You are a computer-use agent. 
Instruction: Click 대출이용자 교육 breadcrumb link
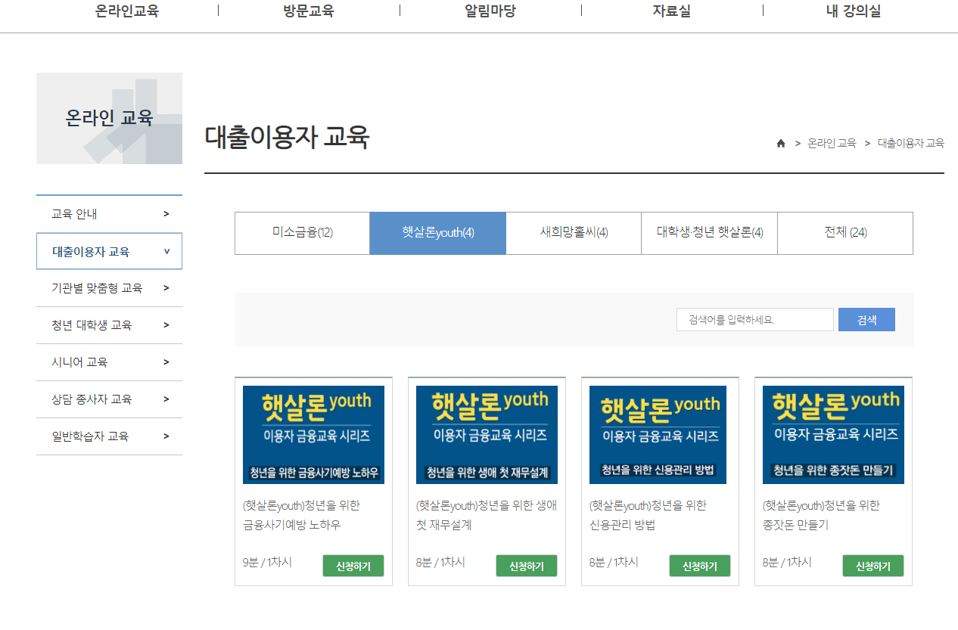click(x=911, y=143)
